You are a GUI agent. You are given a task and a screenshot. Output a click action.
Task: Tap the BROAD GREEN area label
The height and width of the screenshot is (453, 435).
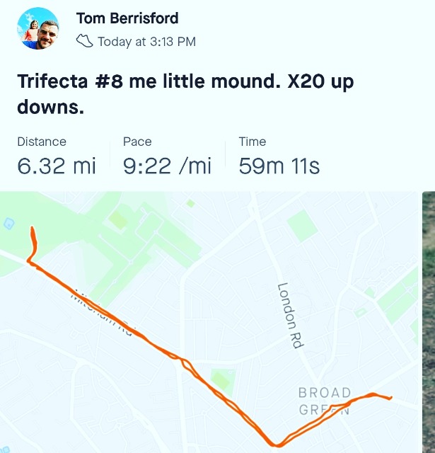(x=325, y=401)
